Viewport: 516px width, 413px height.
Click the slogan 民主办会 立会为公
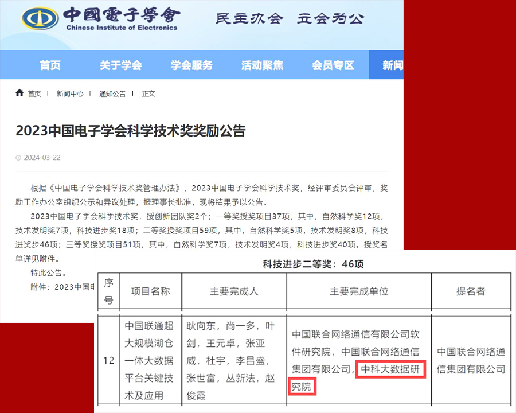[x=290, y=19]
